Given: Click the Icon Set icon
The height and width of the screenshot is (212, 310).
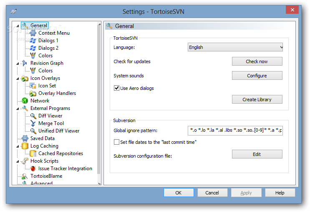Looking at the screenshot, I should [x=33, y=86].
